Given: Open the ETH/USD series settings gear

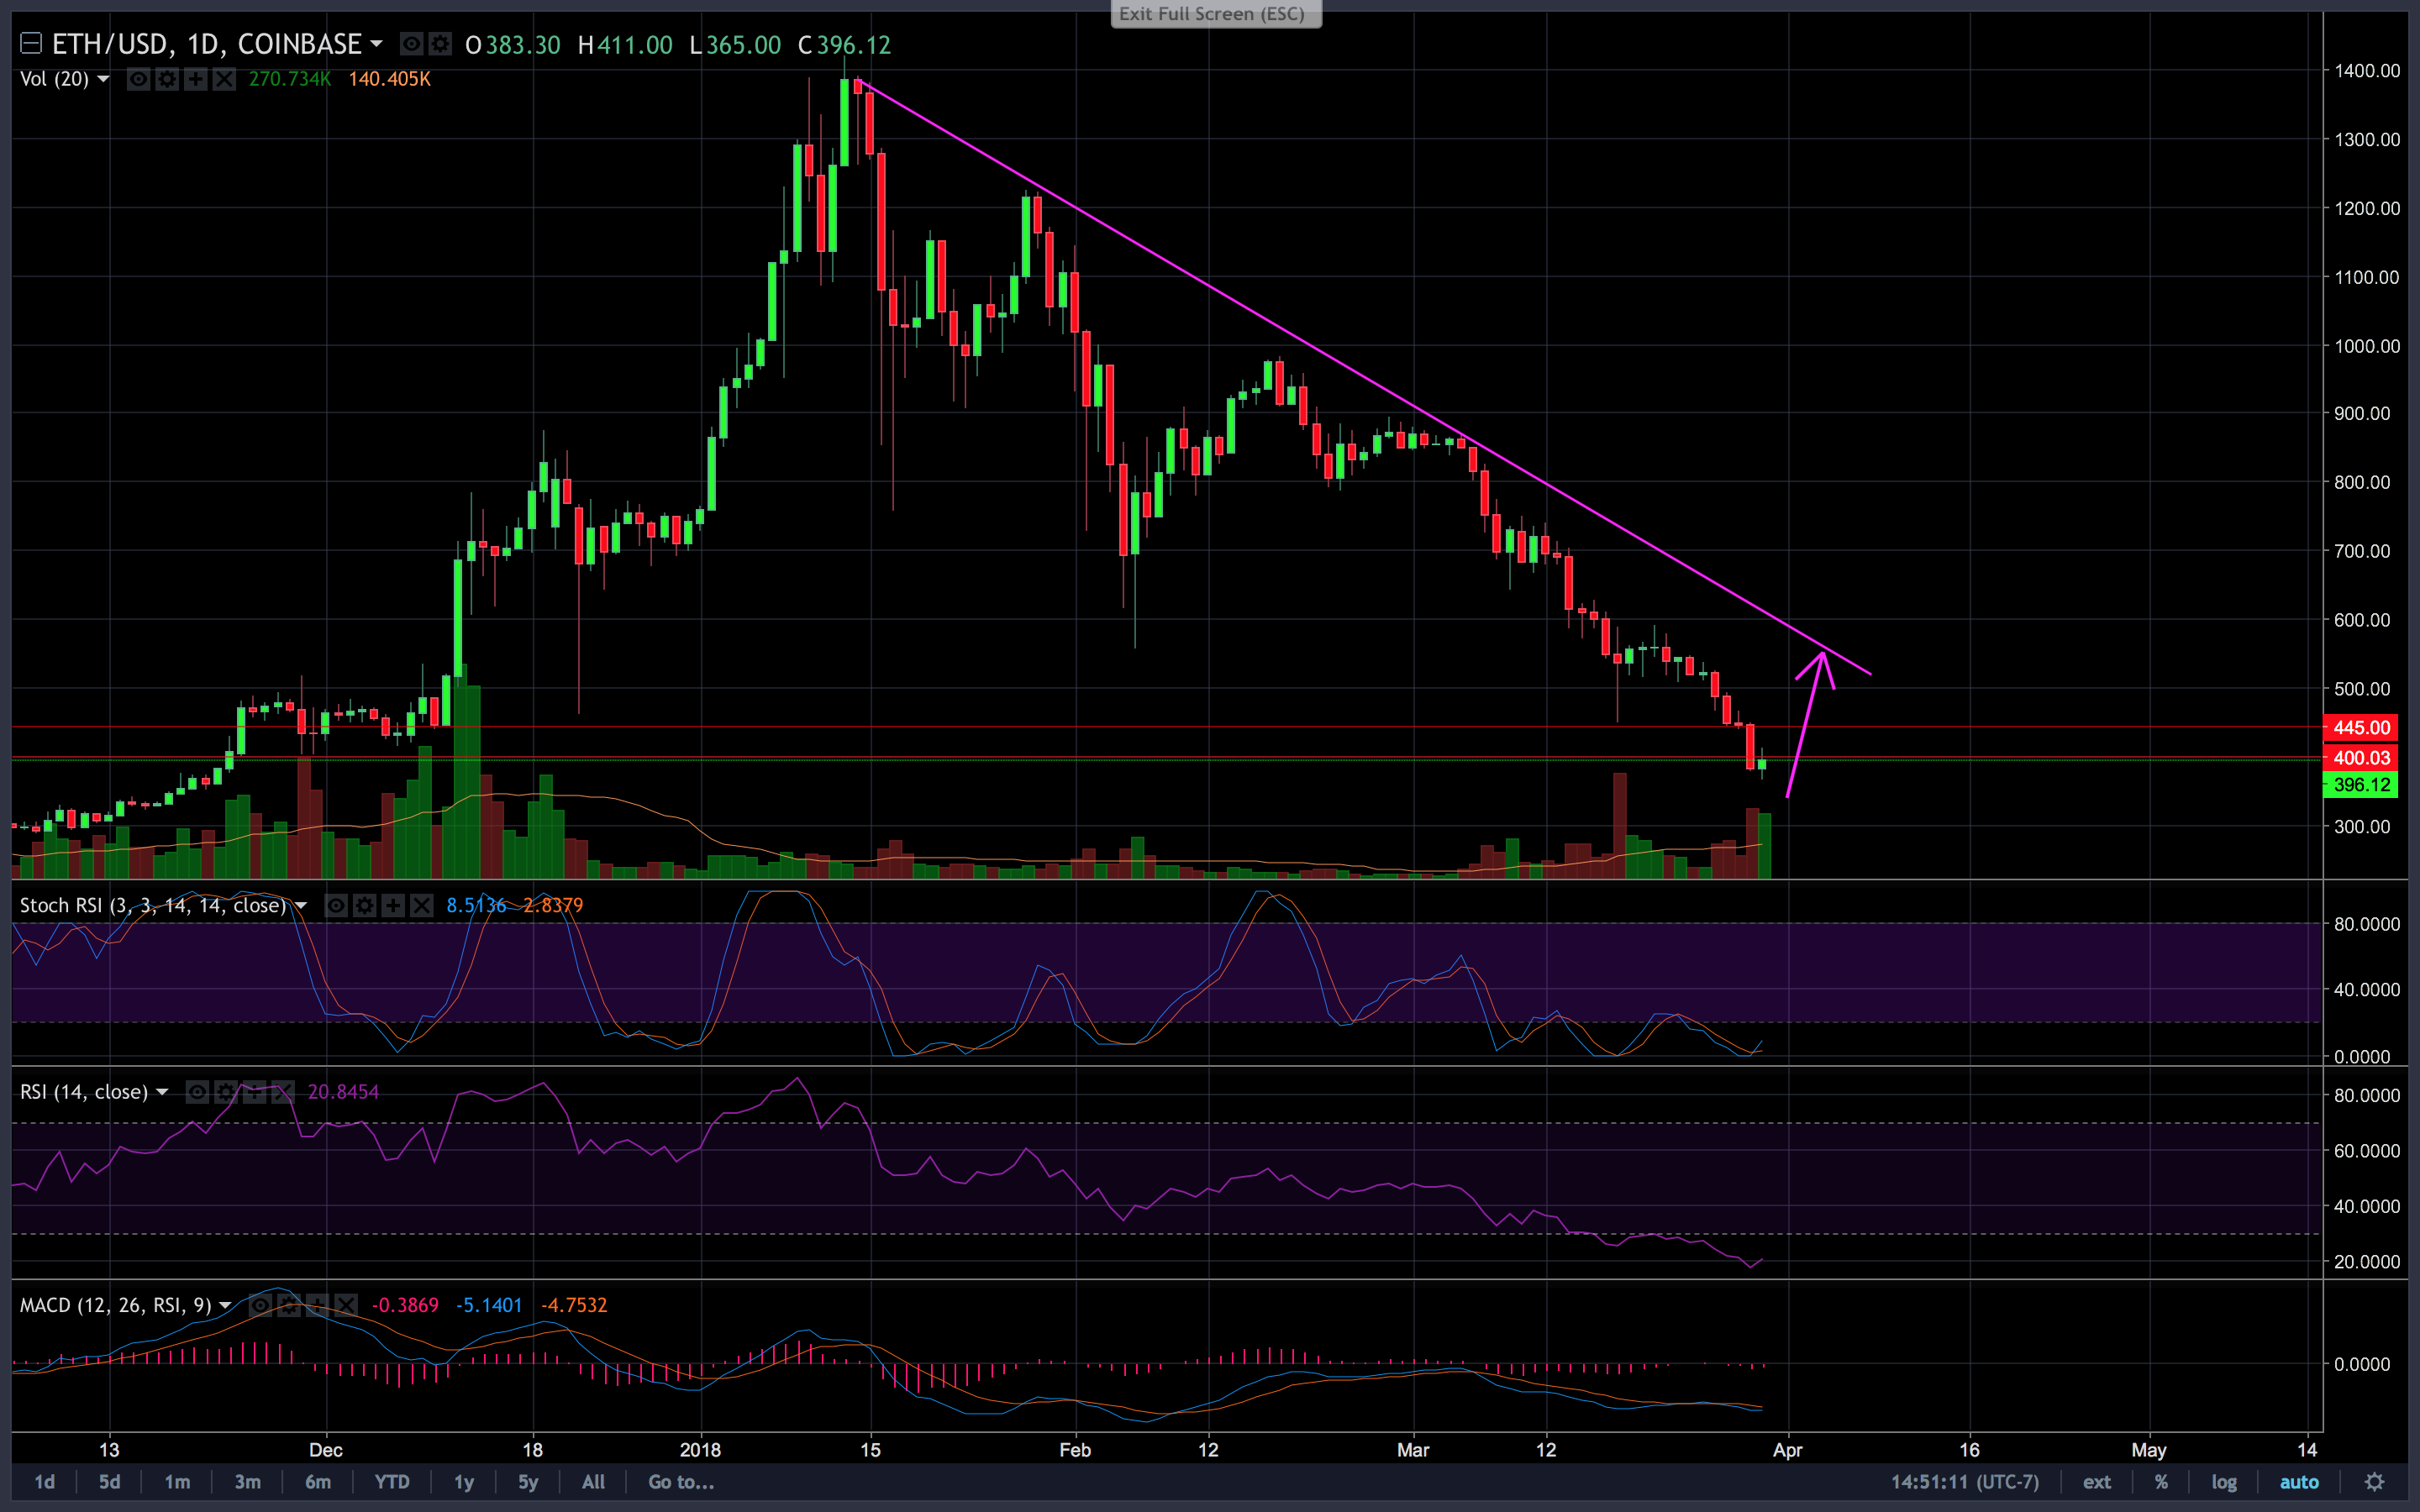Looking at the screenshot, I should pyautogui.click(x=440, y=44).
